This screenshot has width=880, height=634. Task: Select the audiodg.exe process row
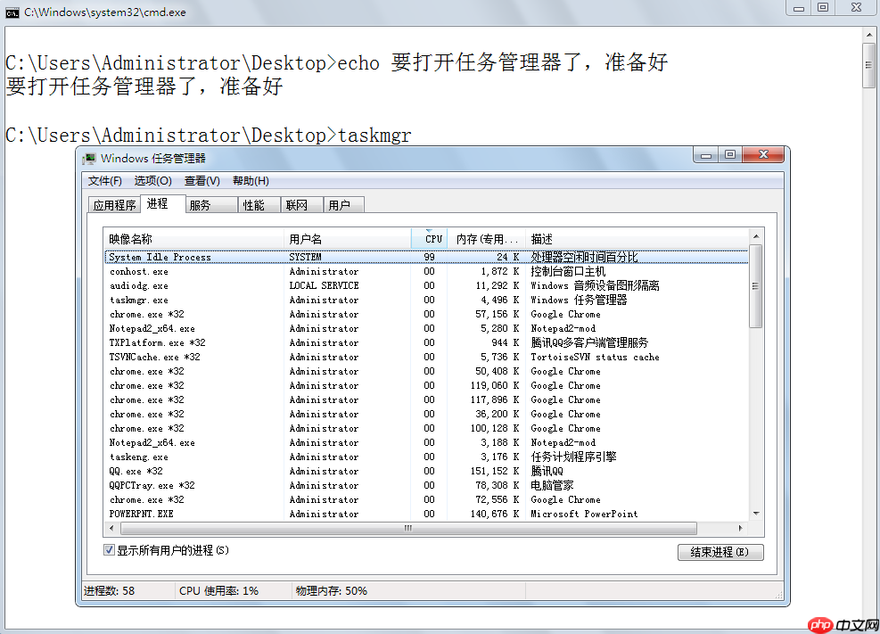(x=426, y=285)
